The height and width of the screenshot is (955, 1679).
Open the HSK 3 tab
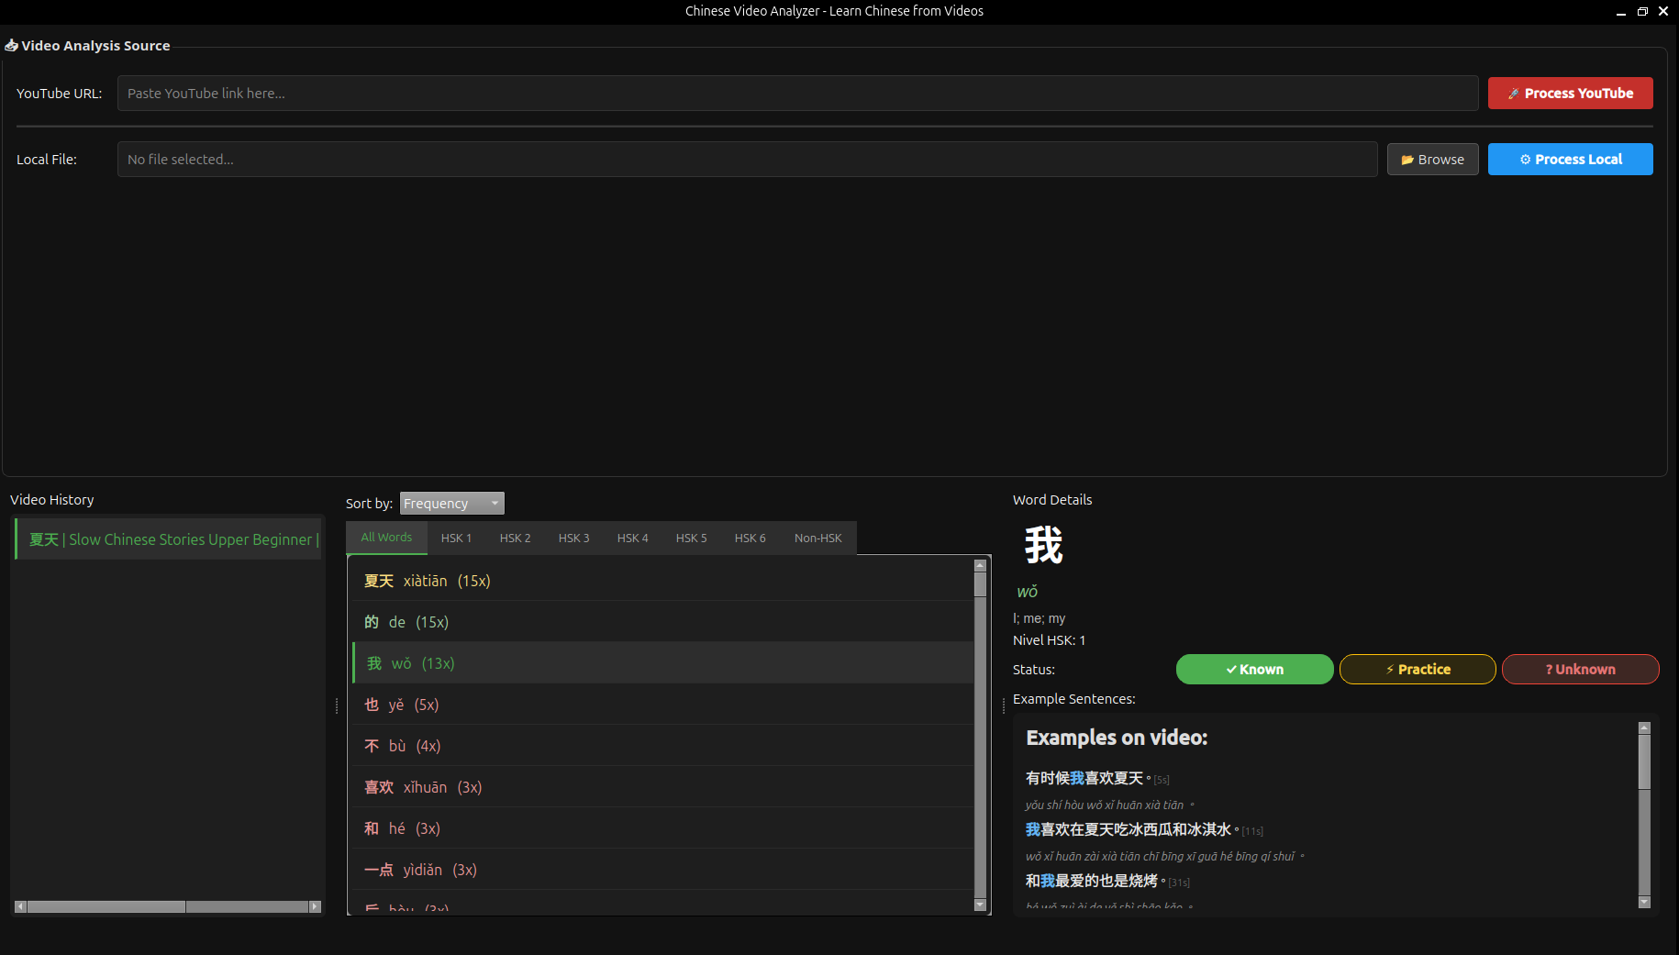(573, 539)
